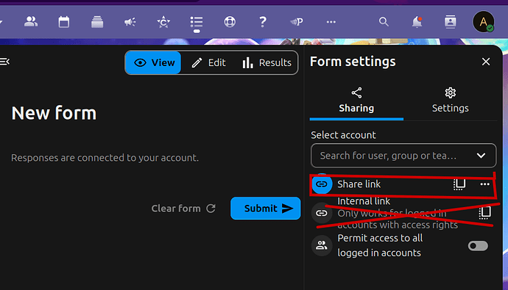Open the Deck app icon
Viewport: 508px width, 290px height.
[97, 22]
